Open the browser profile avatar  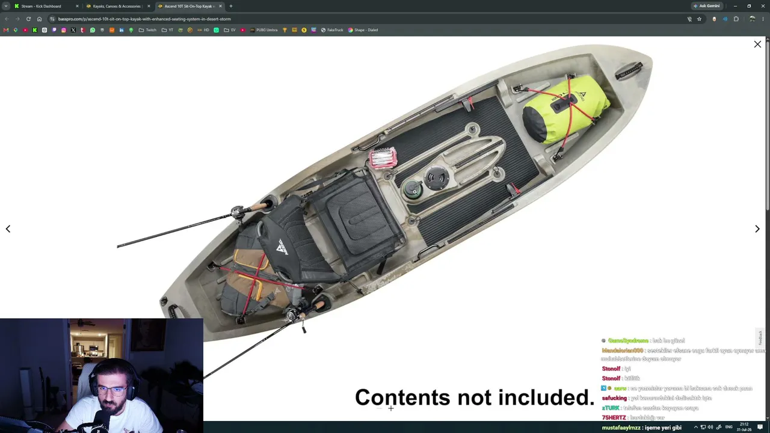tap(752, 19)
